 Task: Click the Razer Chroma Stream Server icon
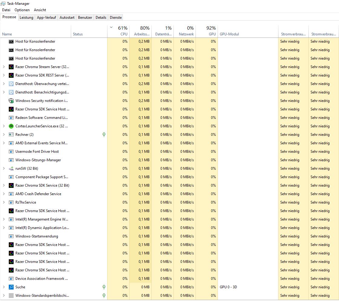11,67
